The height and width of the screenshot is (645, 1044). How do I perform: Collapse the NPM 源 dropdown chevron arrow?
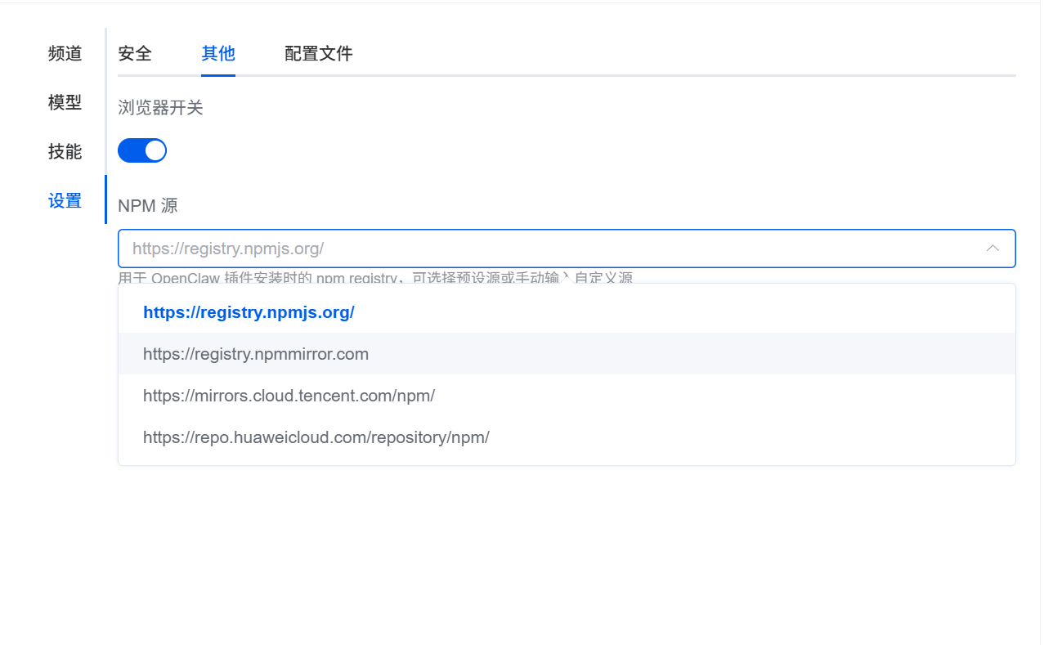[x=992, y=249]
